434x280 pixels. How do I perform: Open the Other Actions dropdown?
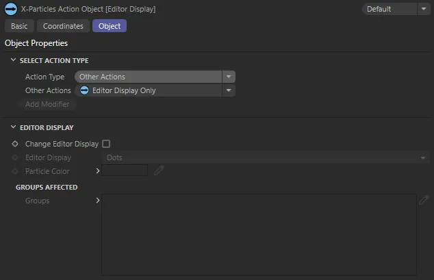click(x=155, y=90)
